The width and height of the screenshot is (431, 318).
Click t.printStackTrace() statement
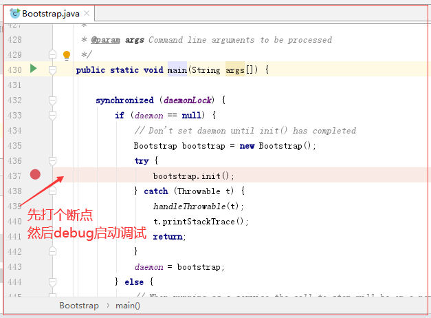point(201,222)
